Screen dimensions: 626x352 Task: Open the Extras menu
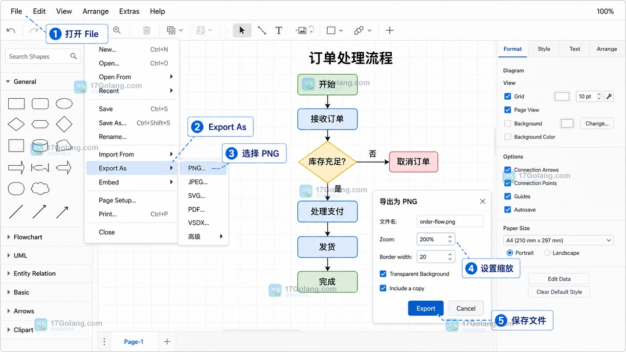tap(129, 11)
